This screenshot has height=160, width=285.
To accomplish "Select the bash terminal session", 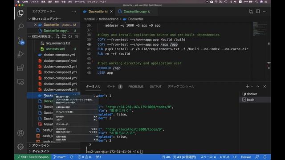I will point(254,100).
